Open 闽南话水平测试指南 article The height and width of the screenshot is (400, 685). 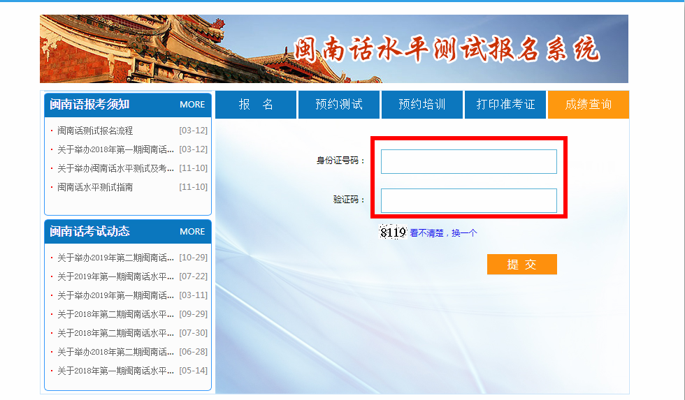point(95,187)
